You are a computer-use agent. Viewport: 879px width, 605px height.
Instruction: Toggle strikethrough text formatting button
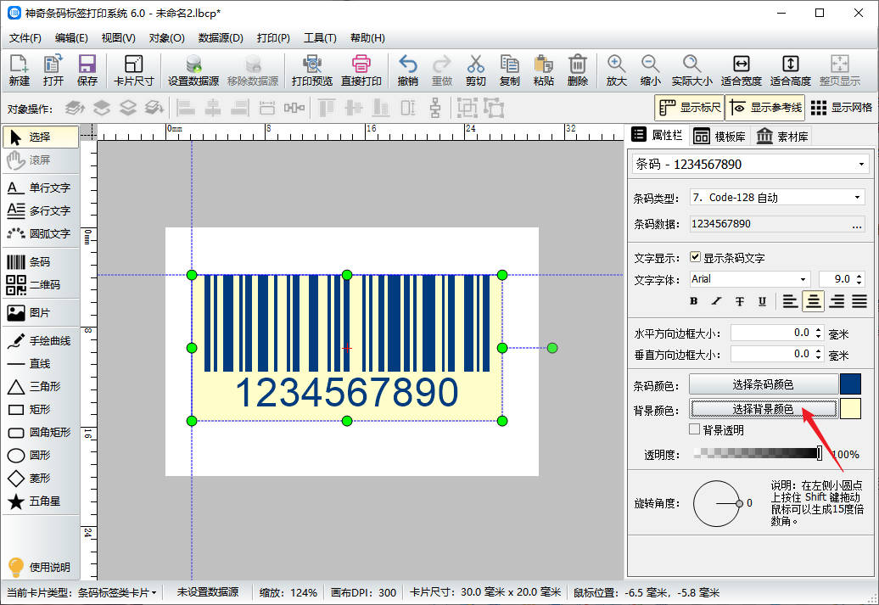(x=739, y=301)
